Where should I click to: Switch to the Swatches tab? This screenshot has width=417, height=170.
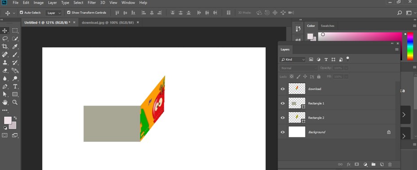tap(327, 26)
